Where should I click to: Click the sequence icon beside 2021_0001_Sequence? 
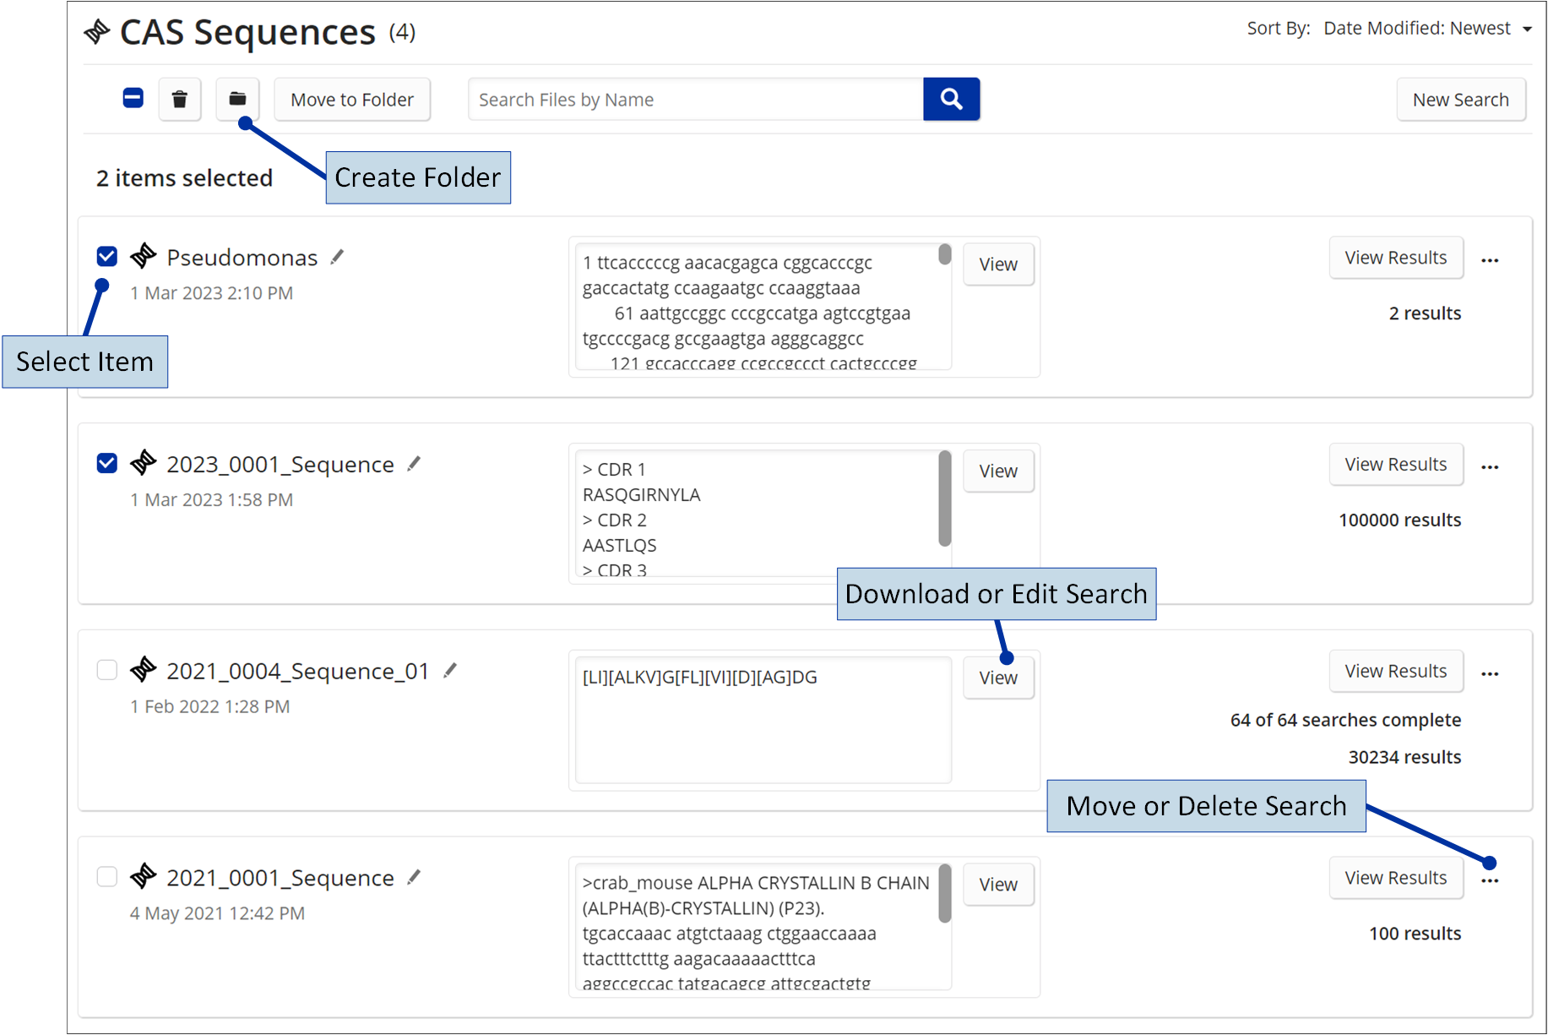pos(144,876)
